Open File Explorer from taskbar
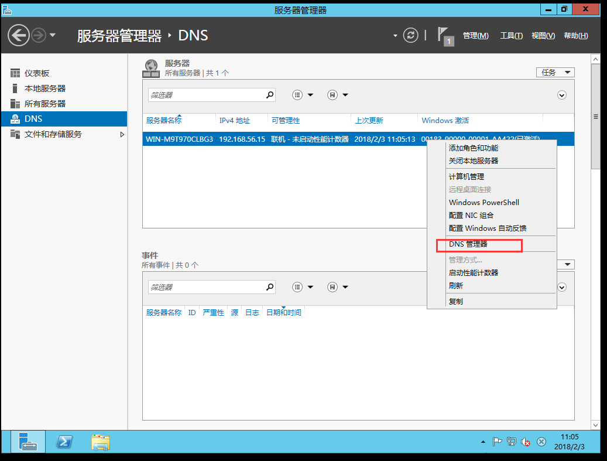Image resolution: width=607 pixels, height=461 pixels. click(x=101, y=442)
